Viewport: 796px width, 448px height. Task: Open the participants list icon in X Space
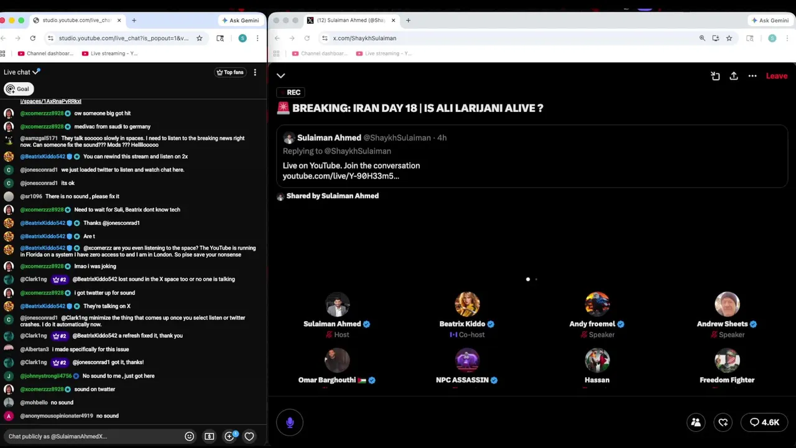696,422
